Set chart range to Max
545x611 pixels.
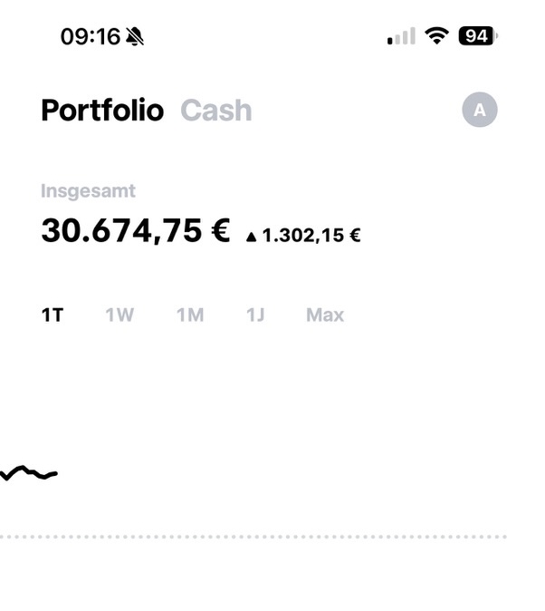coord(325,315)
